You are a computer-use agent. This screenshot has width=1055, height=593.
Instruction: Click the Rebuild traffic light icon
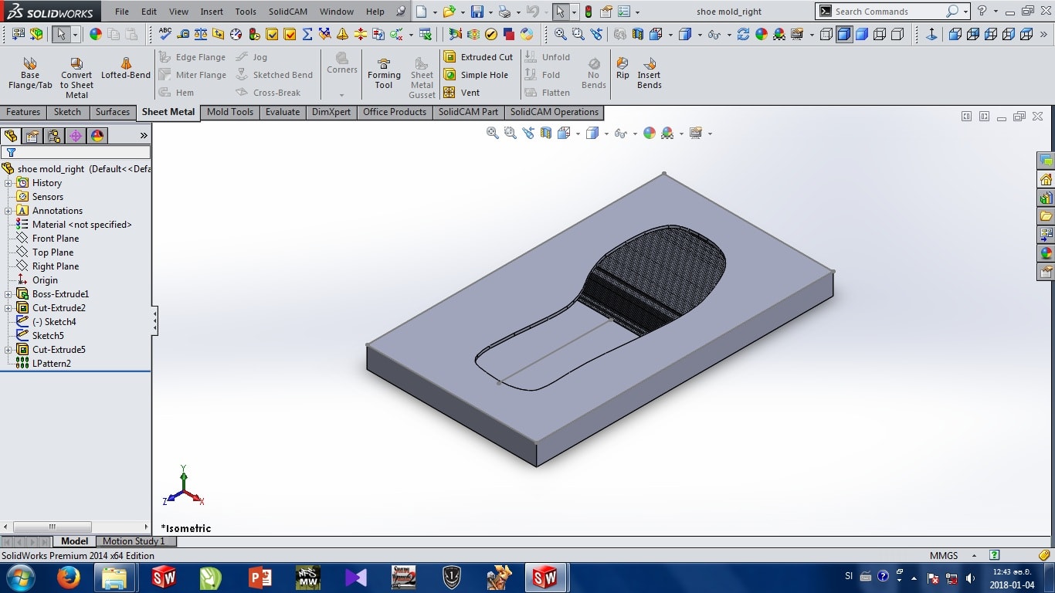[589, 12]
